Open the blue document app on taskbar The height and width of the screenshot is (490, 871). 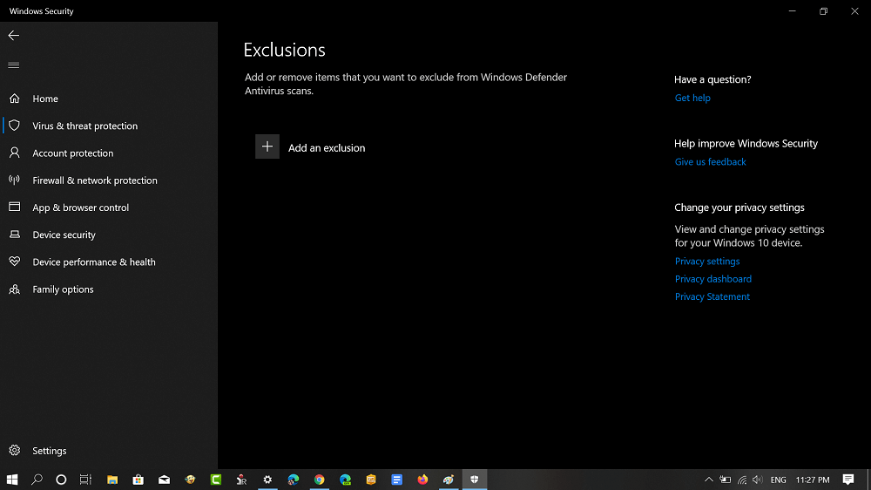(396, 480)
